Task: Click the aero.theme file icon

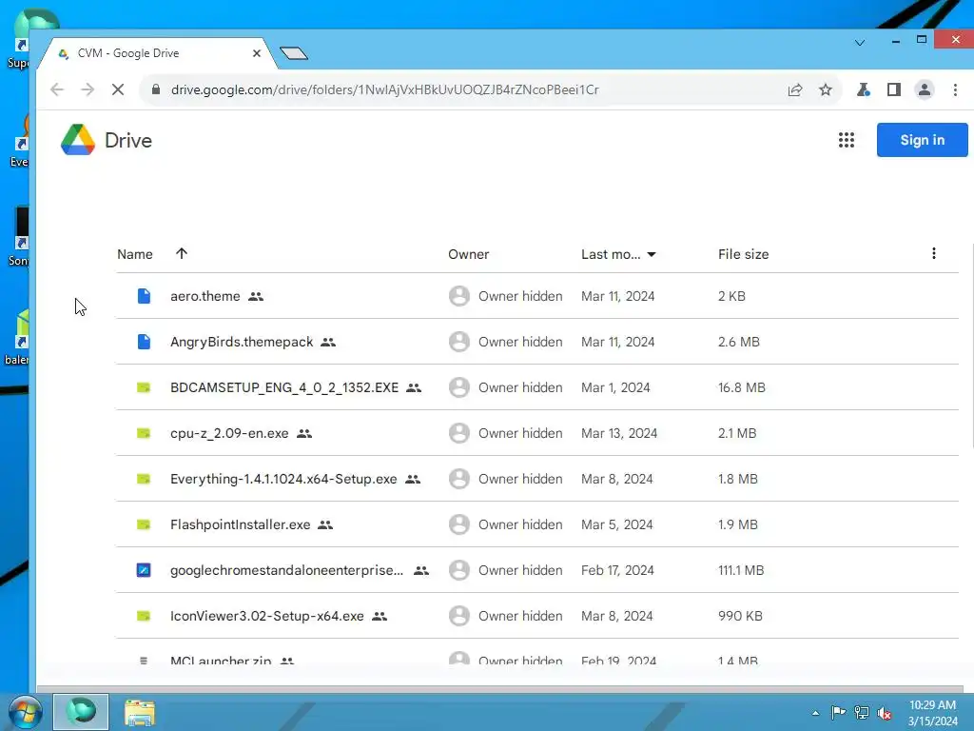Action: 144,296
